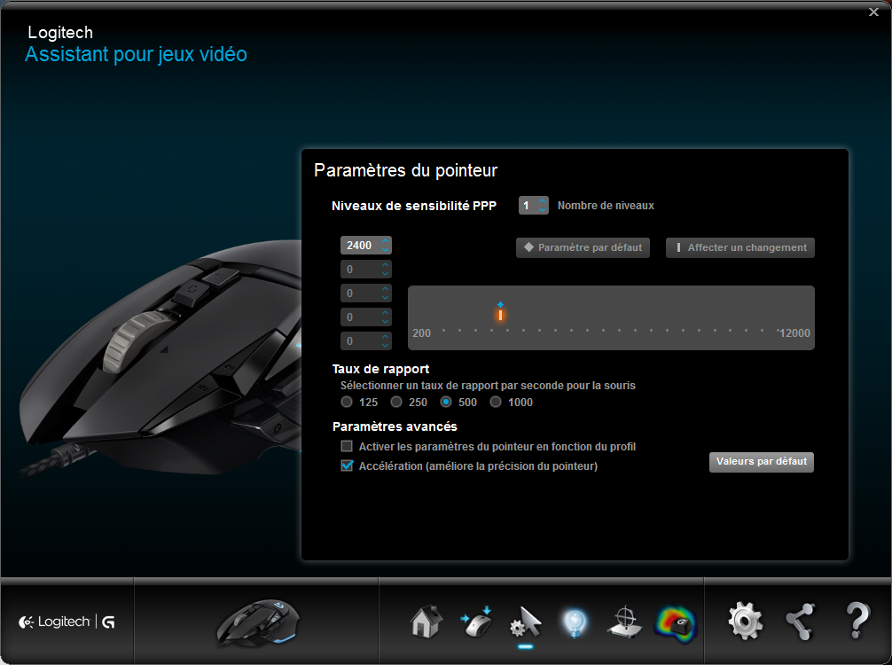The image size is (892, 665).
Task: Open button customization via the mouse-with-arrows icon
Action: point(476,622)
